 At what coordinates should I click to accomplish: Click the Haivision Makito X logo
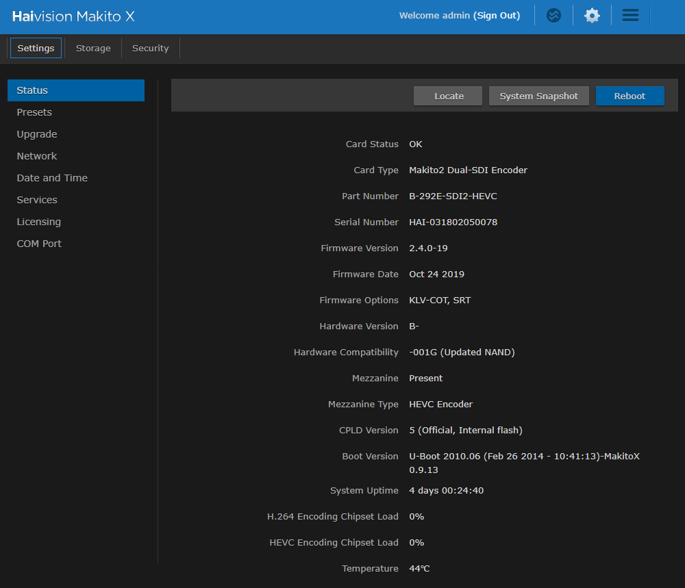coord(73,16)
